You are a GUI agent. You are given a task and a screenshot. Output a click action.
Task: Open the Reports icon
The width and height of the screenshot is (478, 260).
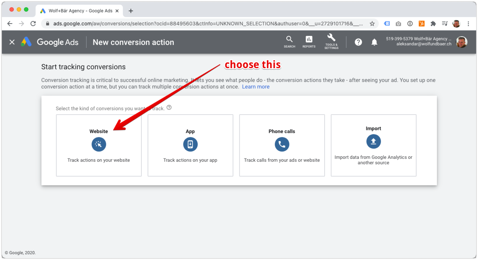309,42
